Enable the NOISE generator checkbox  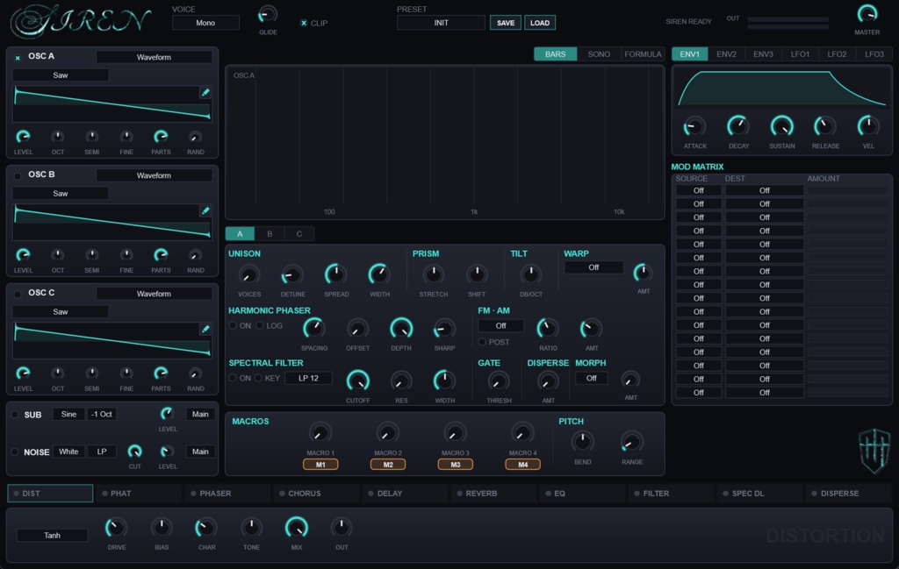point(15,452)
